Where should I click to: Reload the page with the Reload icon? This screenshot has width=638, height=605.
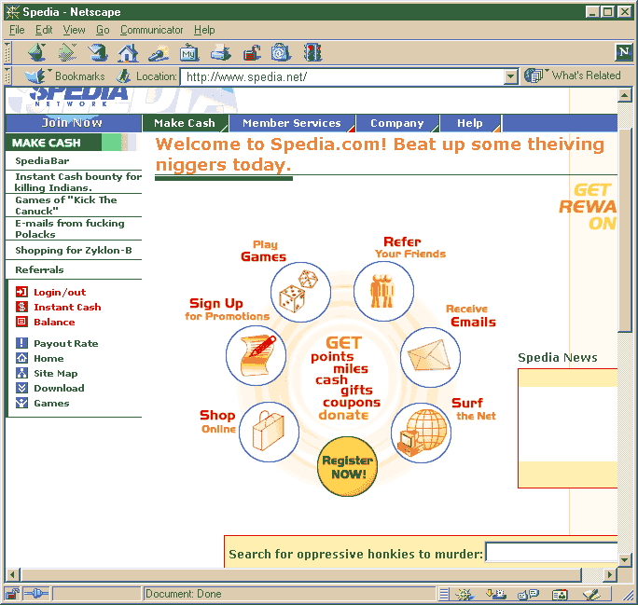click(x=98, y=53)
